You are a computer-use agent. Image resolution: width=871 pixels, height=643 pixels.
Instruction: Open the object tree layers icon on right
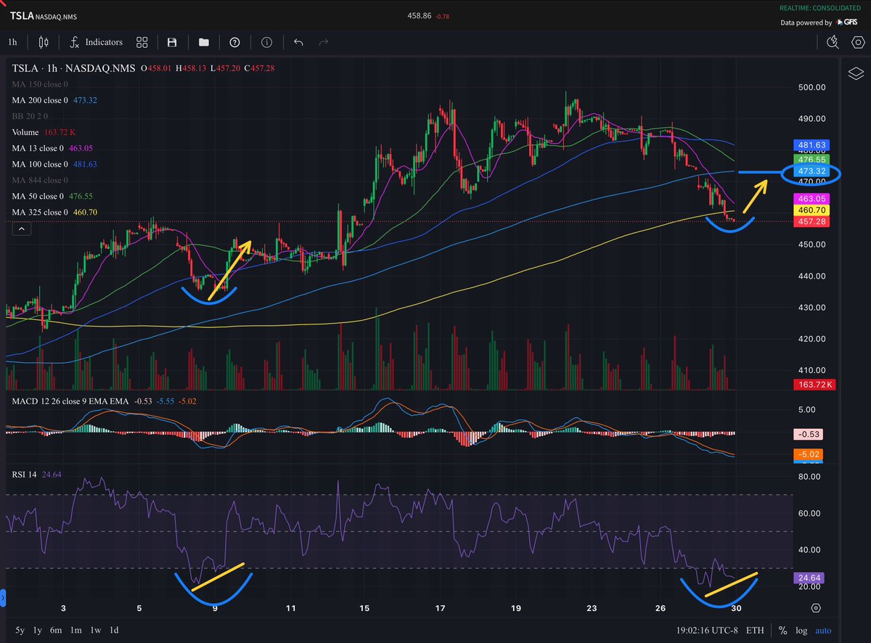pos(856,73)
